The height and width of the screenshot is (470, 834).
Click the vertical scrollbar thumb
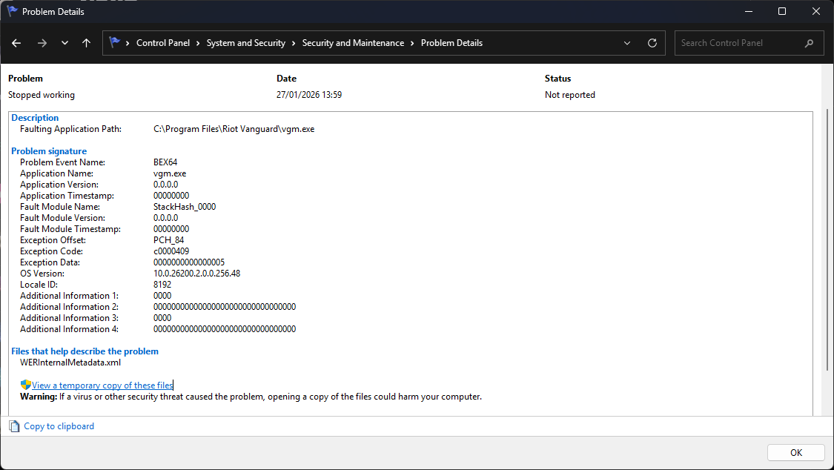click(827, 240)
